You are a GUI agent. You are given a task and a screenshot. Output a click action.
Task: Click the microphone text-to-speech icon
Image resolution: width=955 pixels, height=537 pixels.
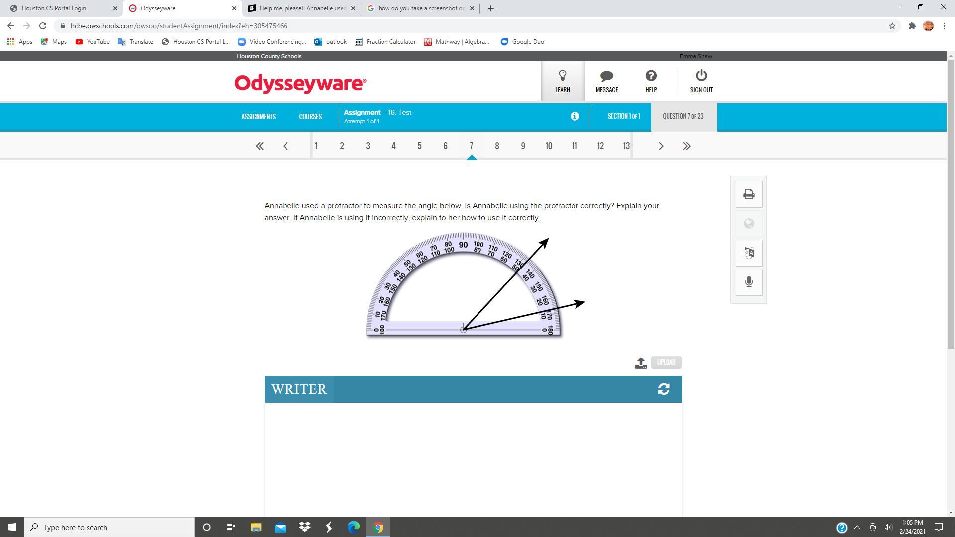749,282
